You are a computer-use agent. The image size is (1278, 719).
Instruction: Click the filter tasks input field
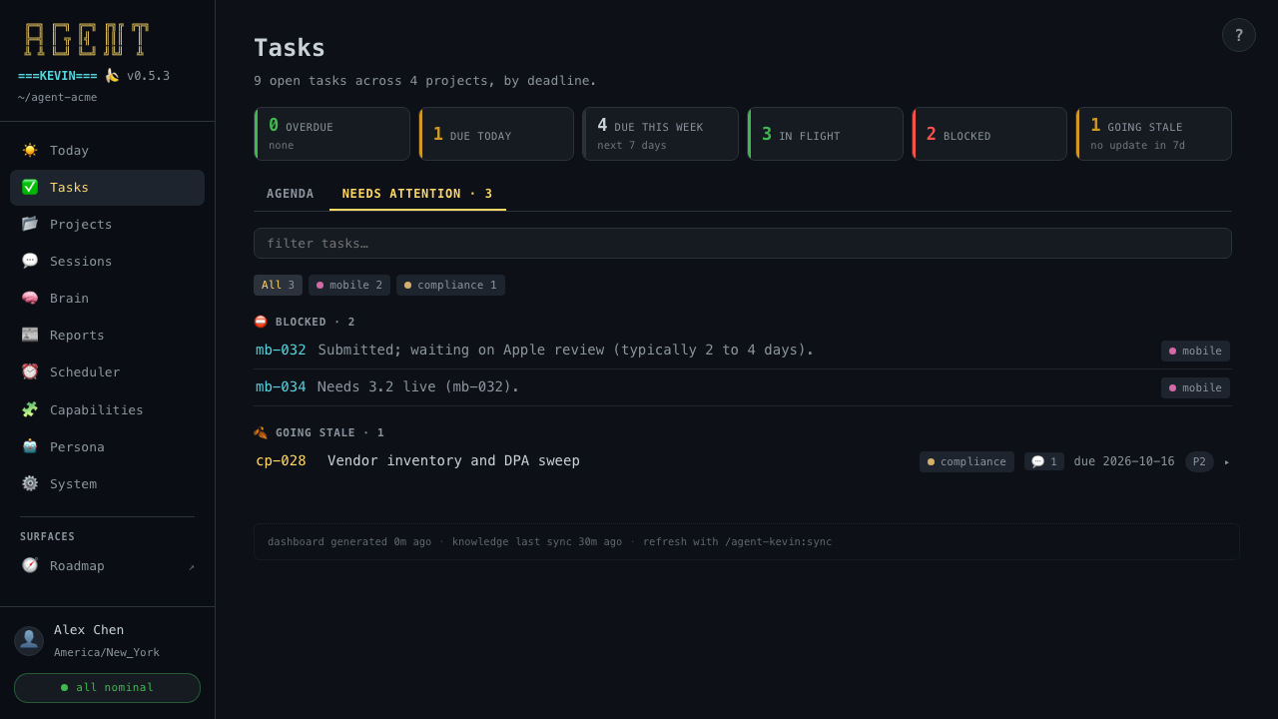[x=743, y=243]
